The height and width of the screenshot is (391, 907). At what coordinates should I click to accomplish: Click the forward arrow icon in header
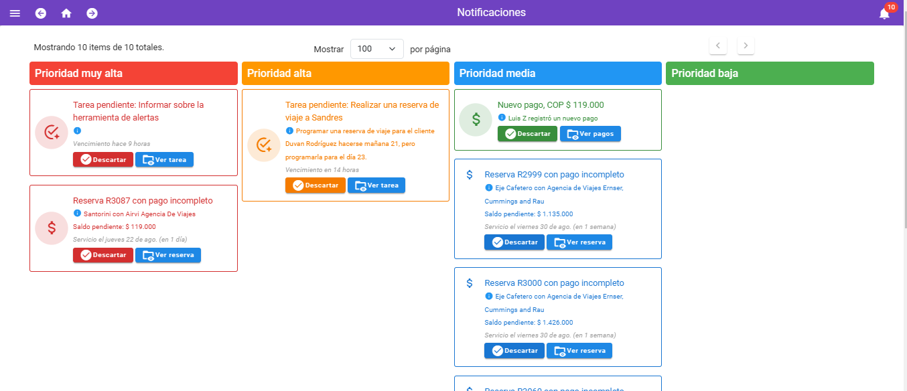click(92, 13)
